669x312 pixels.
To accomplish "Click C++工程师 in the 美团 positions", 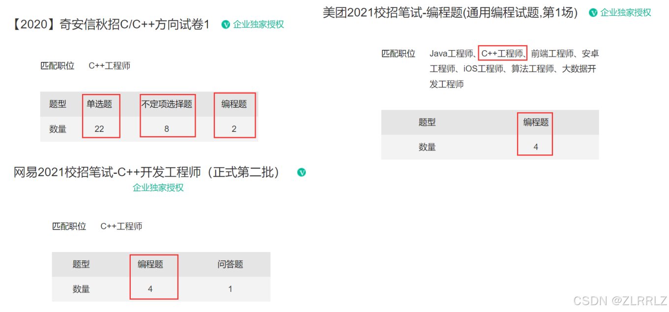I will coord(502,54).
